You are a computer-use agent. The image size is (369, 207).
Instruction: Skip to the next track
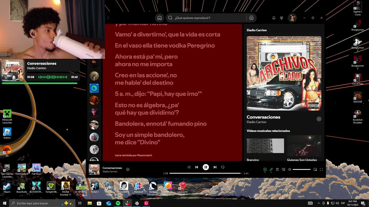[215, 167]
